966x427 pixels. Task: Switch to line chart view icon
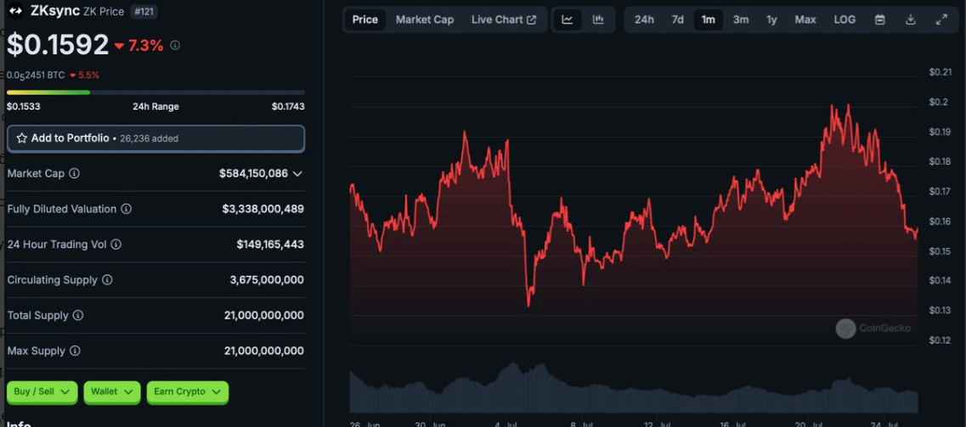pyautogui.click(x=568, y=20)
